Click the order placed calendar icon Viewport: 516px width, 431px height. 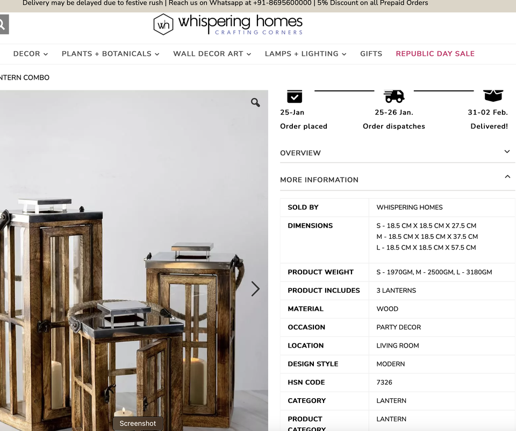295,96
